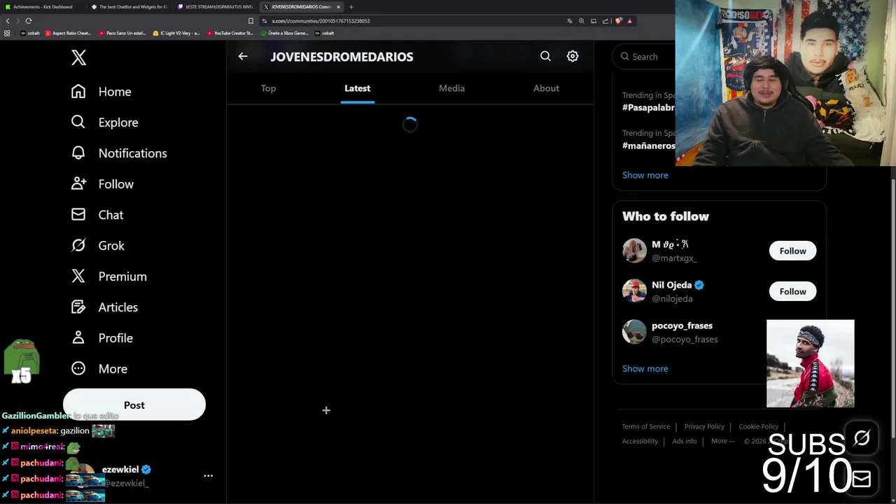The height and width of the screenshot is (504, 896).
Task: Open browser apps grid icon
Action: 7,33
